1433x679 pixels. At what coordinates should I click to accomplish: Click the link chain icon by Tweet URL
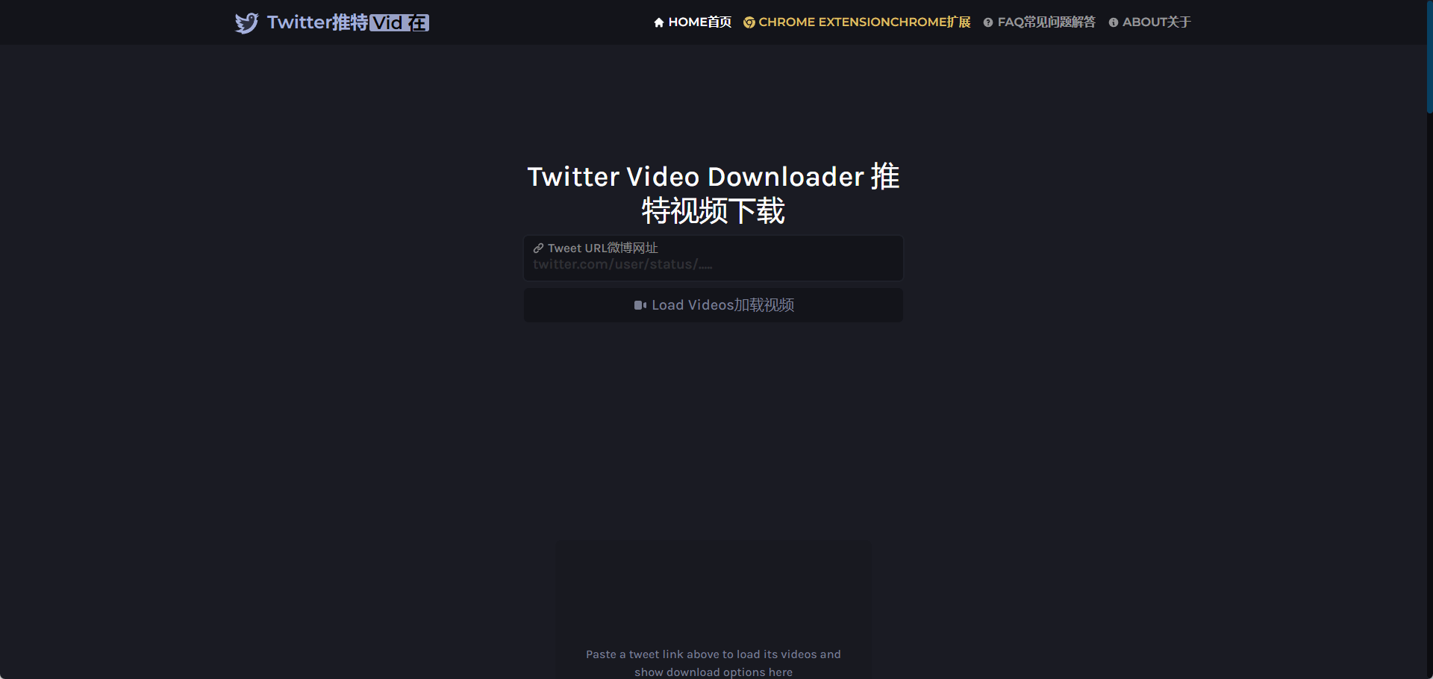pos(538,248)
